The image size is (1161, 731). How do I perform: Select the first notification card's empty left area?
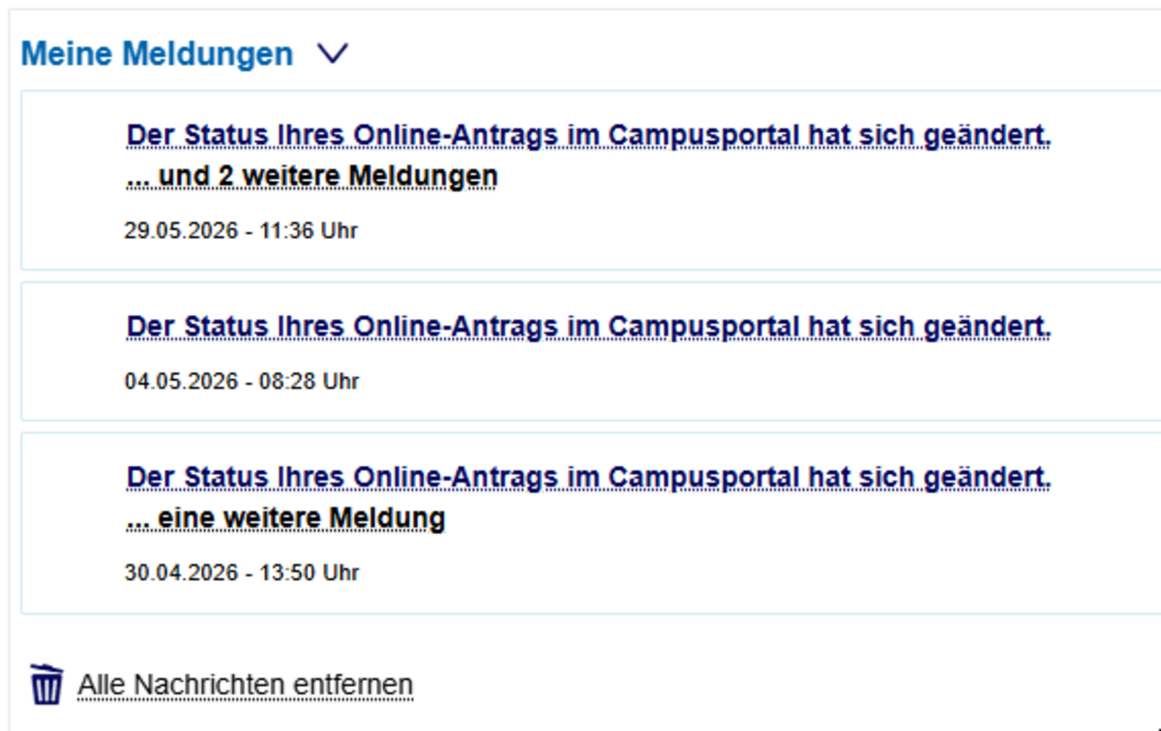[73, 180]
